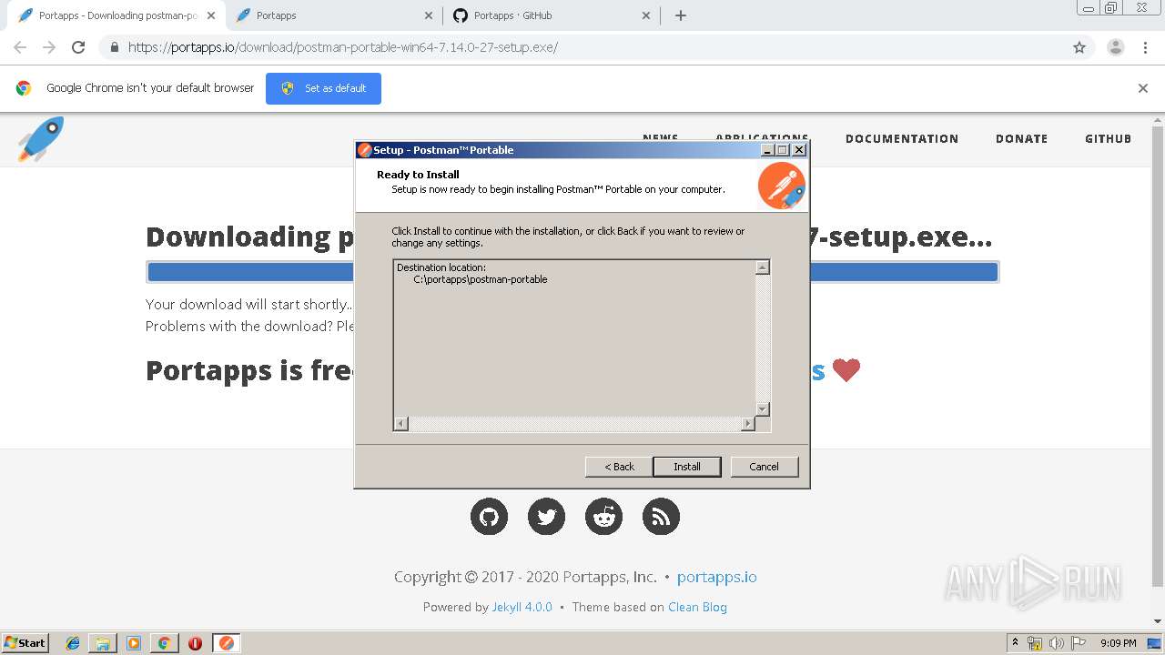Open Chrome three-dot menu
The image size is (1165, 655).
[x=1145, y=47]
